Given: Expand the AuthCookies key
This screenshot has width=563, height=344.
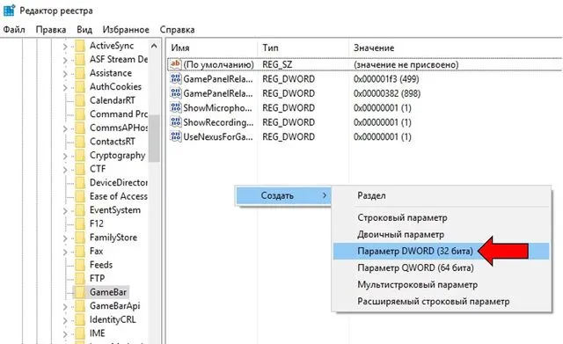Looking at the screenshot, I should (x=65, y=88).
